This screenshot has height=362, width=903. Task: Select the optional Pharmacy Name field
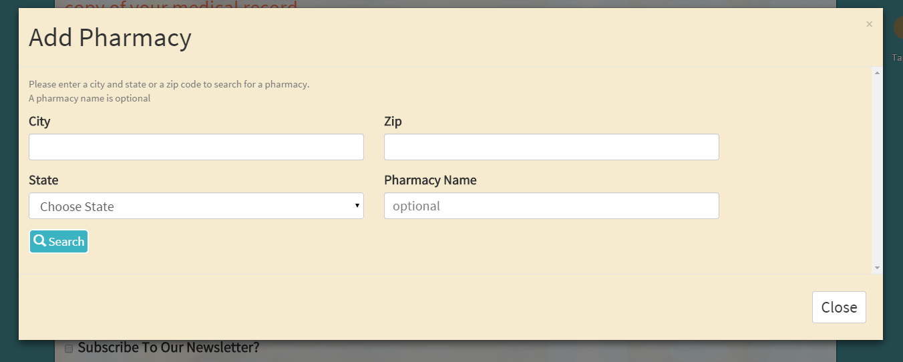552,206
